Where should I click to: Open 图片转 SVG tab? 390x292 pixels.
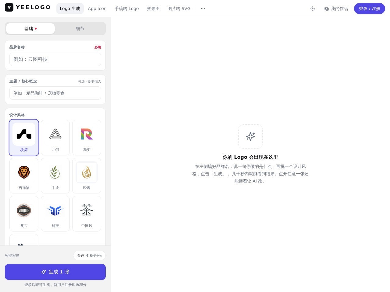click(x=179, y=9)
